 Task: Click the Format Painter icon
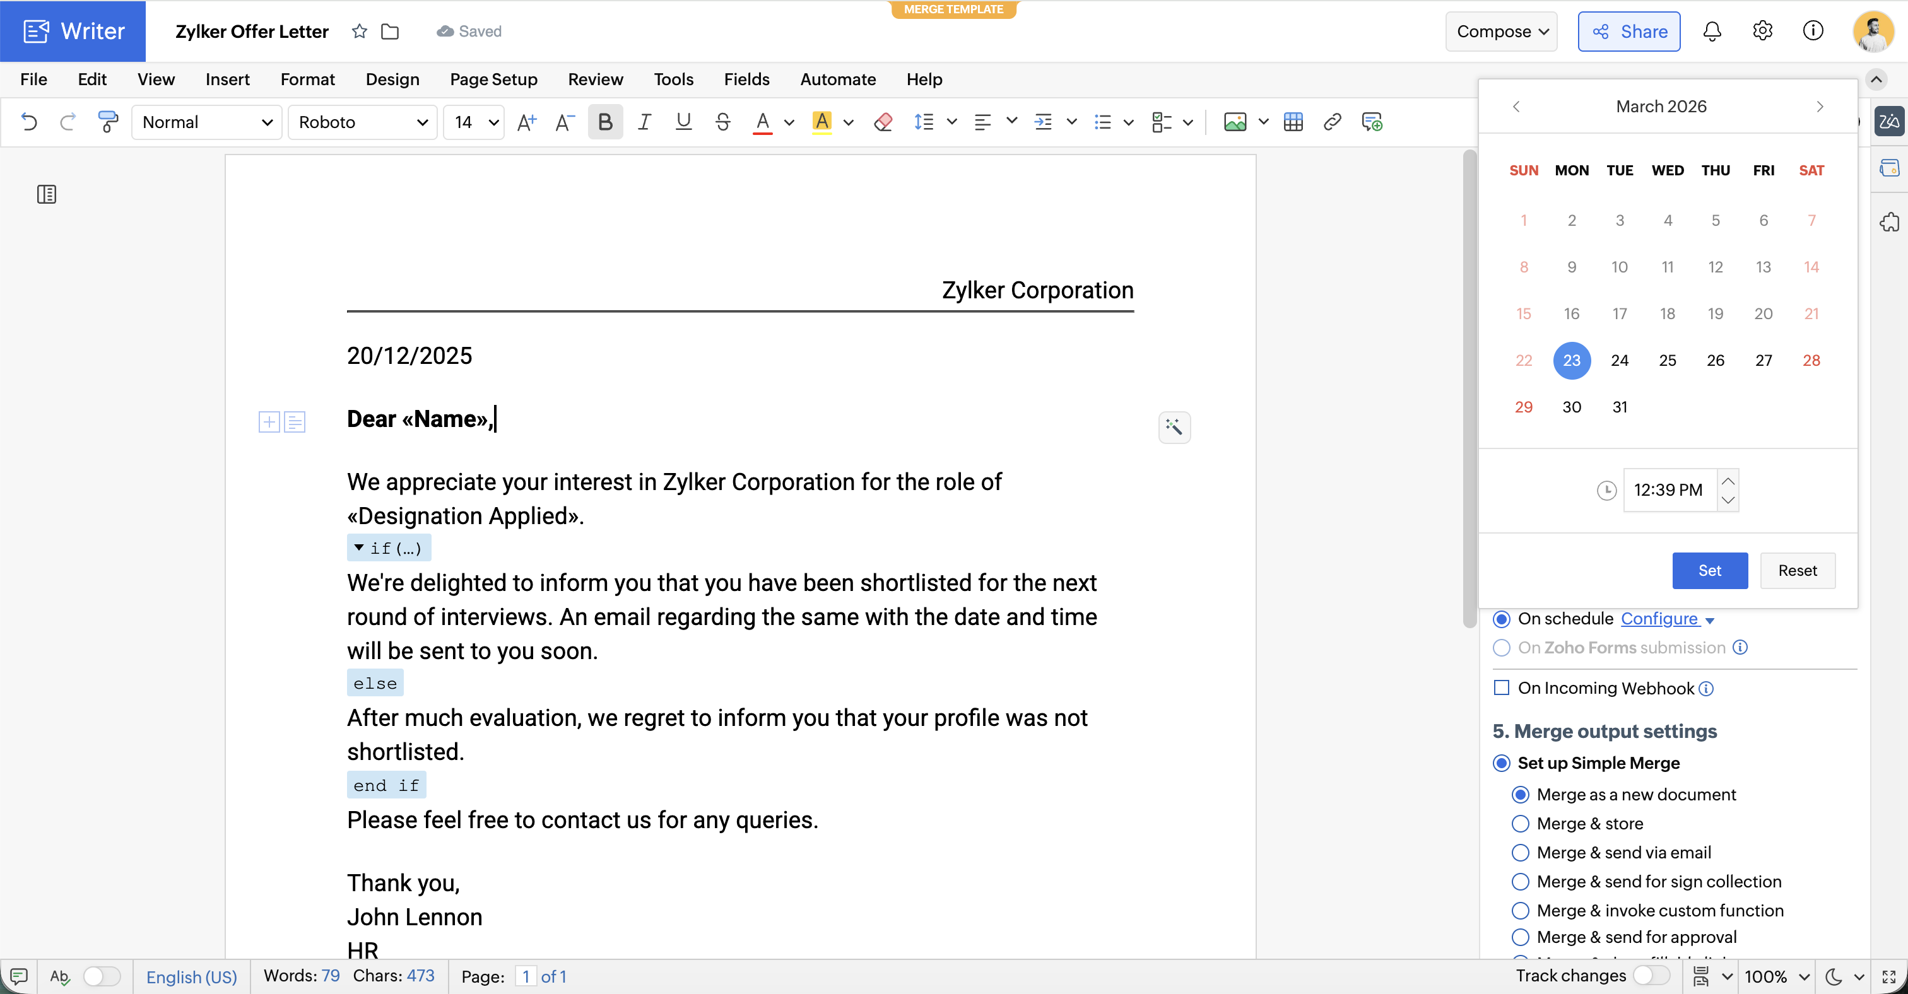click(x=108, y=121)
